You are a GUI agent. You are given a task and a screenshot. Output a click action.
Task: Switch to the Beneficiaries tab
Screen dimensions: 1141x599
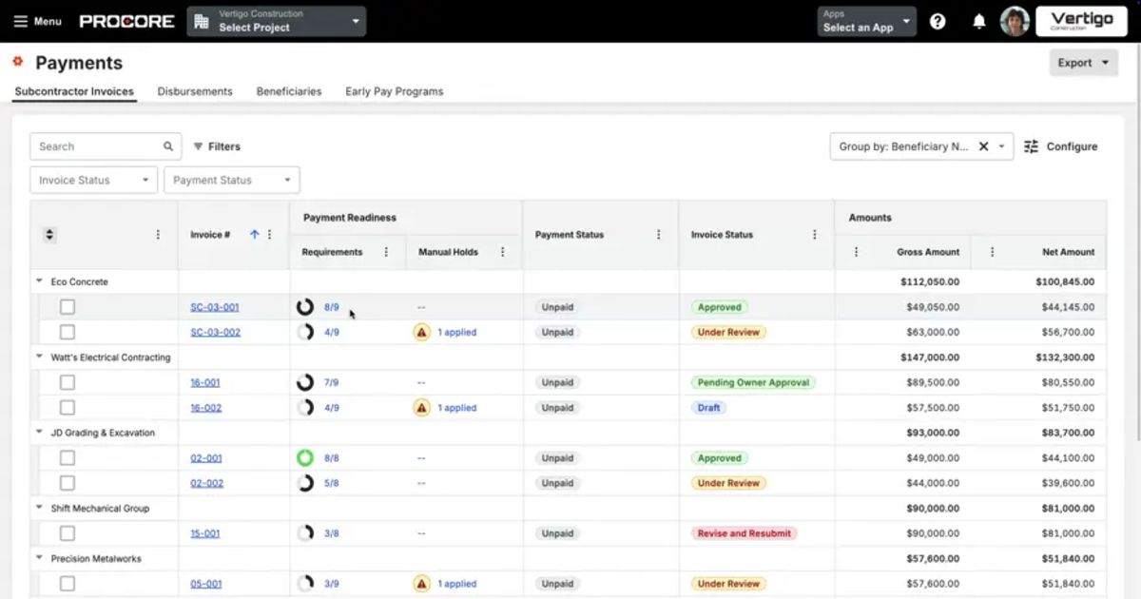pos(289,91)
